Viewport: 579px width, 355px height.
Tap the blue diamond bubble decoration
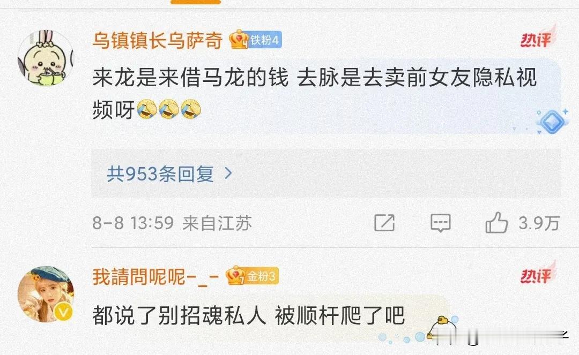pyautogui.click(x=551, y=122)
